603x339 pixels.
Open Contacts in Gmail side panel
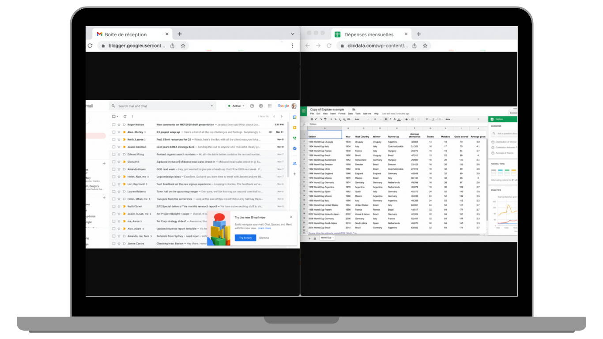[x=294, y=163]
